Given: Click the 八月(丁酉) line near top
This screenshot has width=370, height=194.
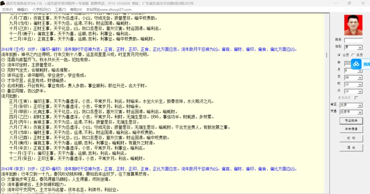Looking at the screenshot, I should coord(84,18).
